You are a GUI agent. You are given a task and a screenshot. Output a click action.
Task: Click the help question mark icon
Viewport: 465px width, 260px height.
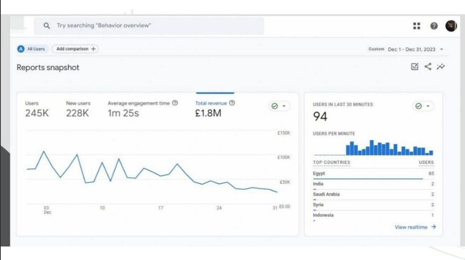coord(434,26)
